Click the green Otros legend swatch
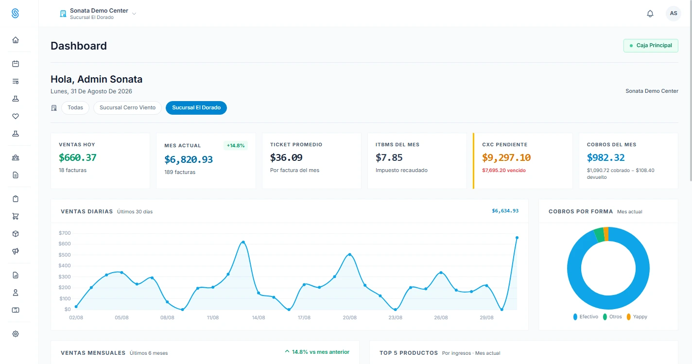Viewport: 692px width, 364px height. (x=605, y=317)
